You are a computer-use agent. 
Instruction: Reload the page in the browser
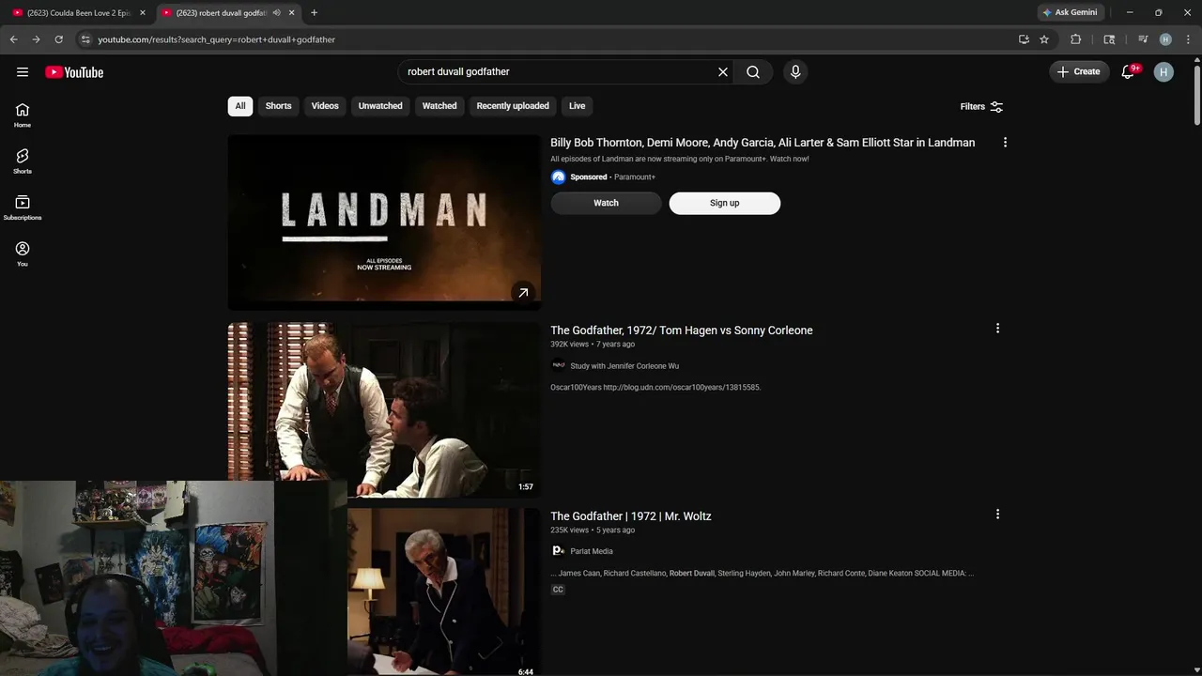point(58,39)
